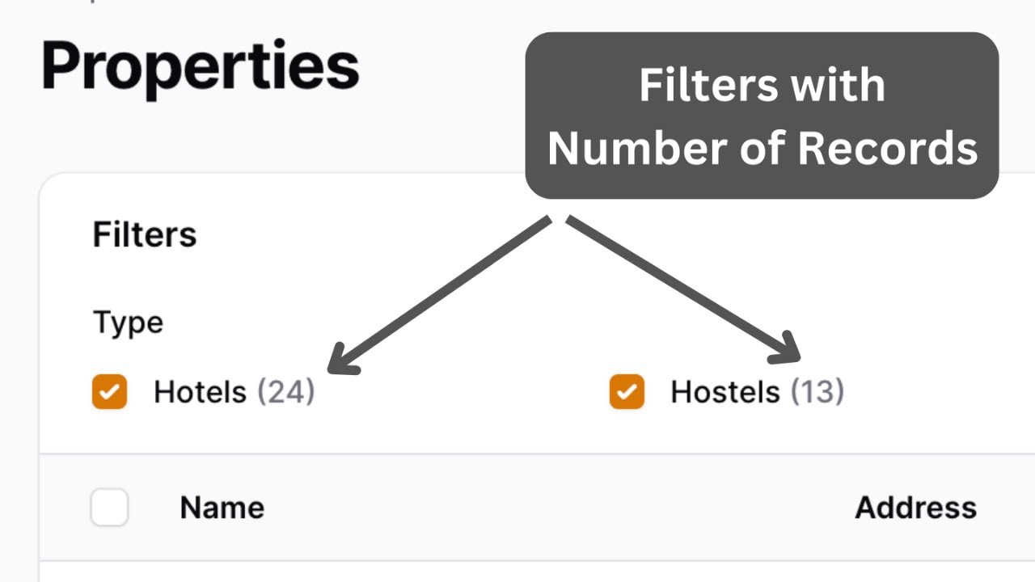The width and height of the screenshot is (1035, 582).
Task: Tick the select-all checkbox beside Name
Action: click(x=110, y=508)
